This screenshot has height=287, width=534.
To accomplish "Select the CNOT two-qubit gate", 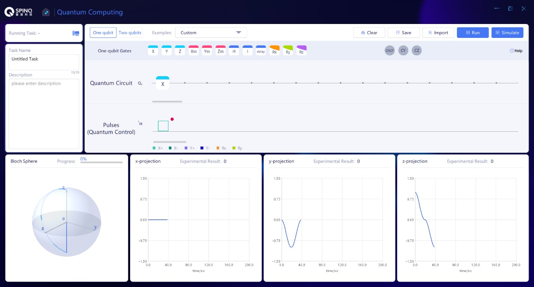I will [x=390, y=50].
